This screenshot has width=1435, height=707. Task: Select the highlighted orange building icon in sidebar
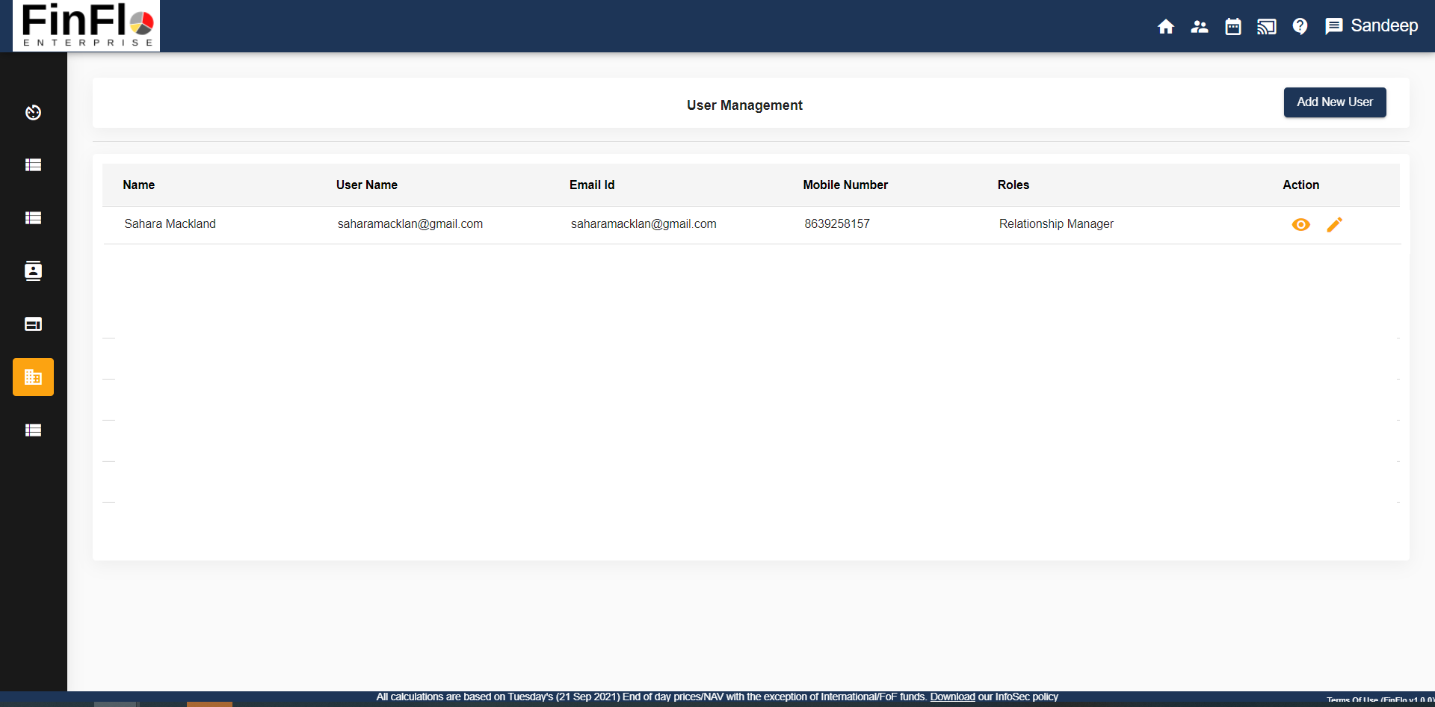pos(33,377)
